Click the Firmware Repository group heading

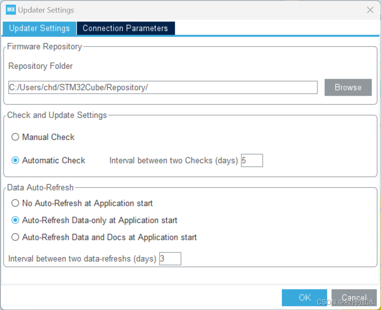(44, 47)
